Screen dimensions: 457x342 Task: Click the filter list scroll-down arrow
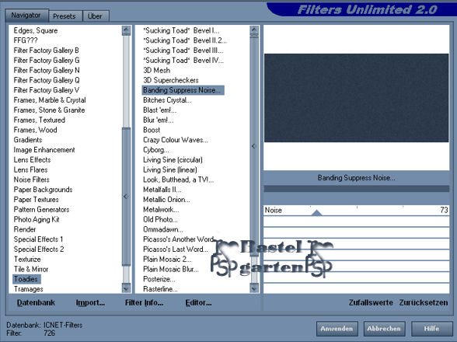(254, 288)
